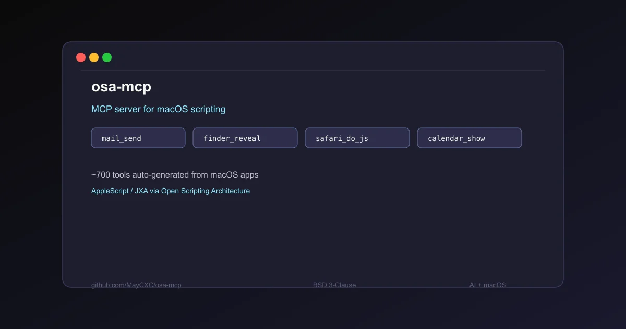Click '~700 tools auto-generated from macOS apps' text
The width and height of the screenshot is (626, 329).
click(175, 174)
